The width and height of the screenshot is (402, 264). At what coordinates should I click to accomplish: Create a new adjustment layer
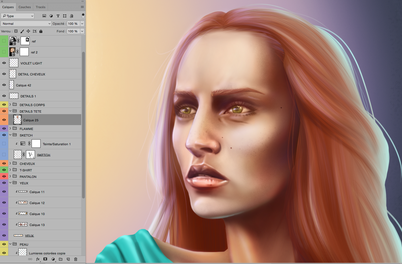tap(53, 259)
